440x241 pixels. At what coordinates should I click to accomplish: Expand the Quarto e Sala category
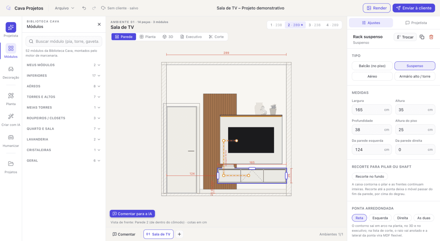tap(63, 129)
